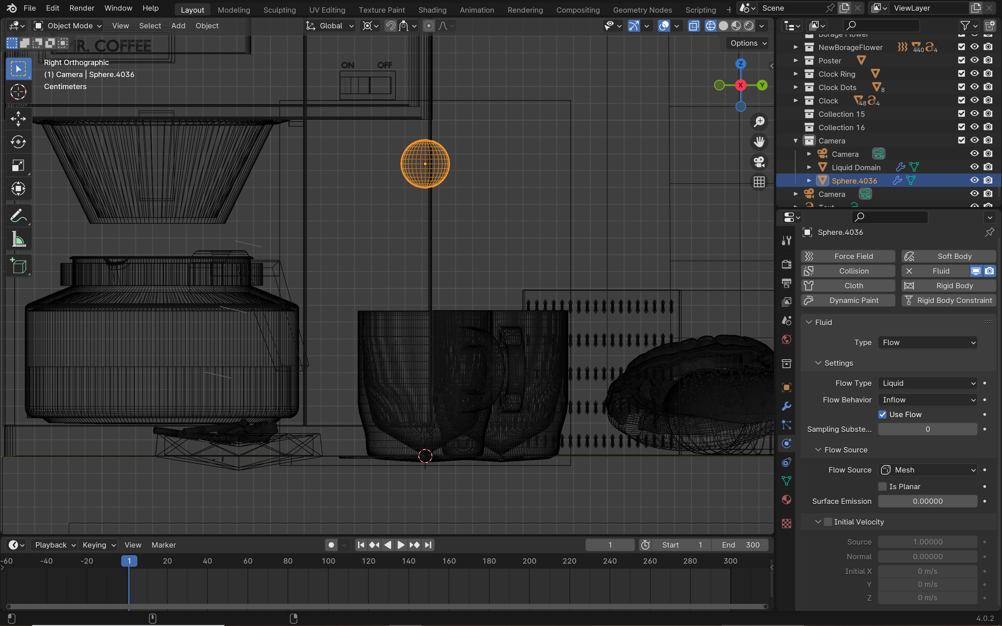
Task: Hide Liquid Domain with its eye icon
Action: pyautogui.click(x=975, y=167)
